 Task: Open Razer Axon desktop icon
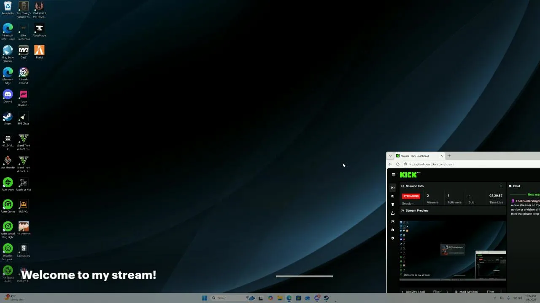click(8, 184)
